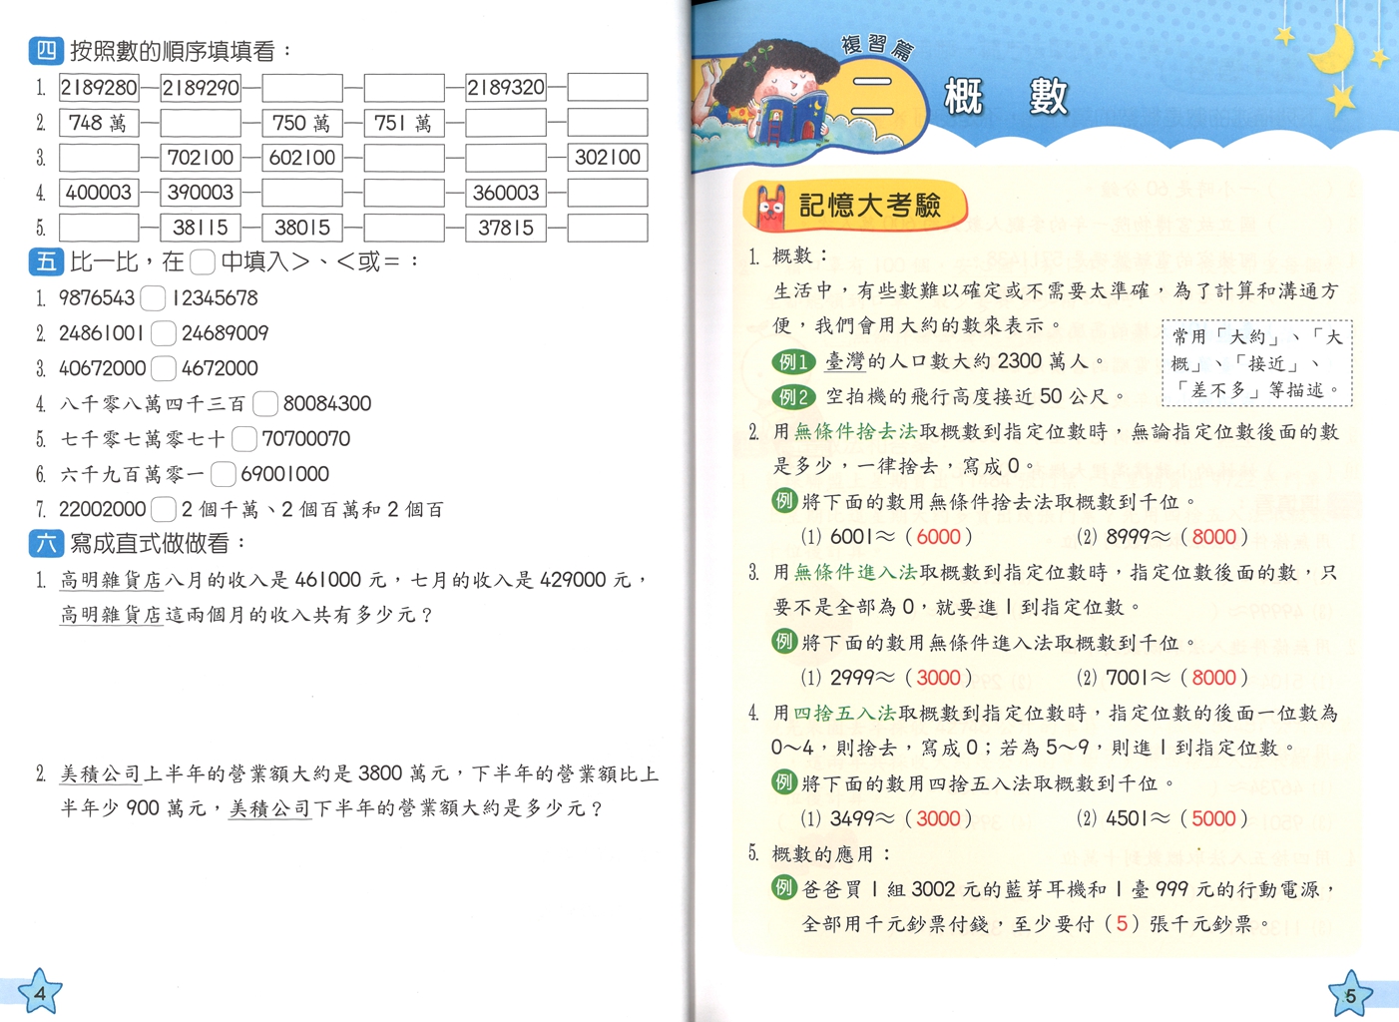This screenshot has width=1399, height=1022.
Task: Click the text 臺灣的人口數大約 2300 萬人
Action: click(964, 361)
